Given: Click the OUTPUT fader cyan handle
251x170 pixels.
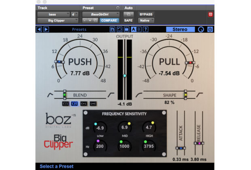Looking at the screenshot, I should [125, 76].
